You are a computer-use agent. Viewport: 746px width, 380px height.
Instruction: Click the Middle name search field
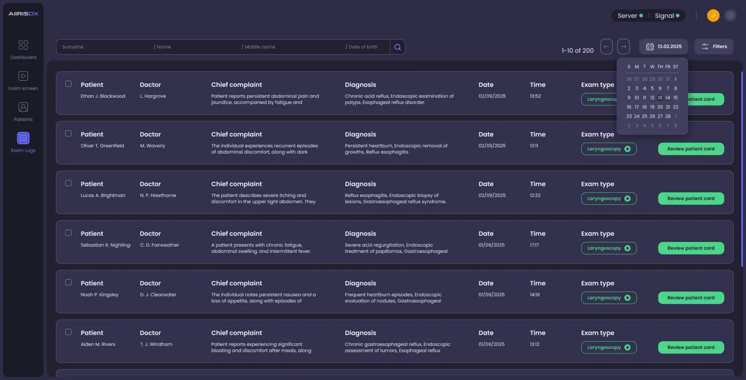pyautogui.click(x=293, y=47)
